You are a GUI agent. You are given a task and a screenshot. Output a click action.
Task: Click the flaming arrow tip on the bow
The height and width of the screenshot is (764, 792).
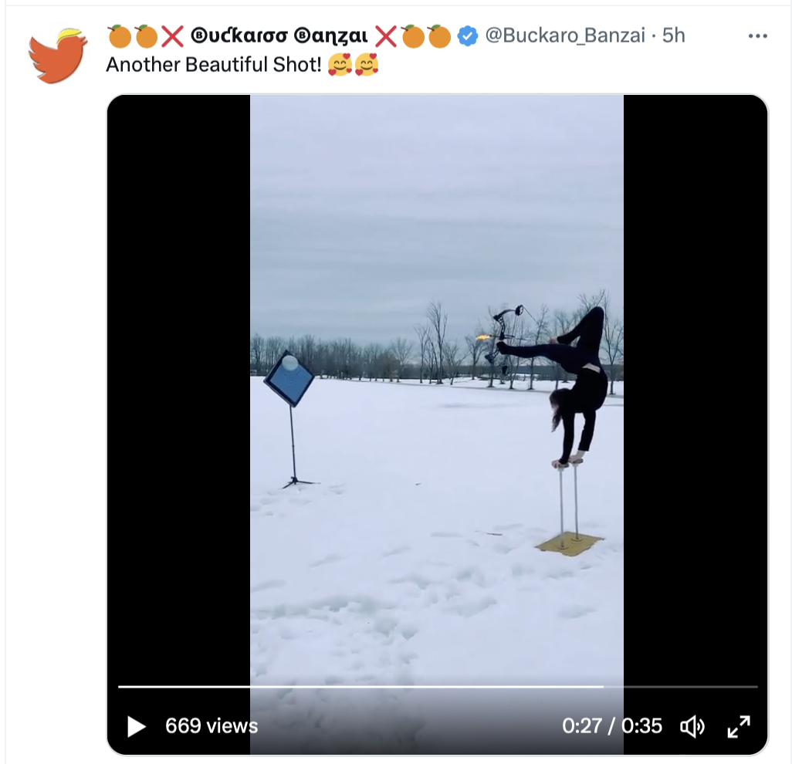click(482, 337)
